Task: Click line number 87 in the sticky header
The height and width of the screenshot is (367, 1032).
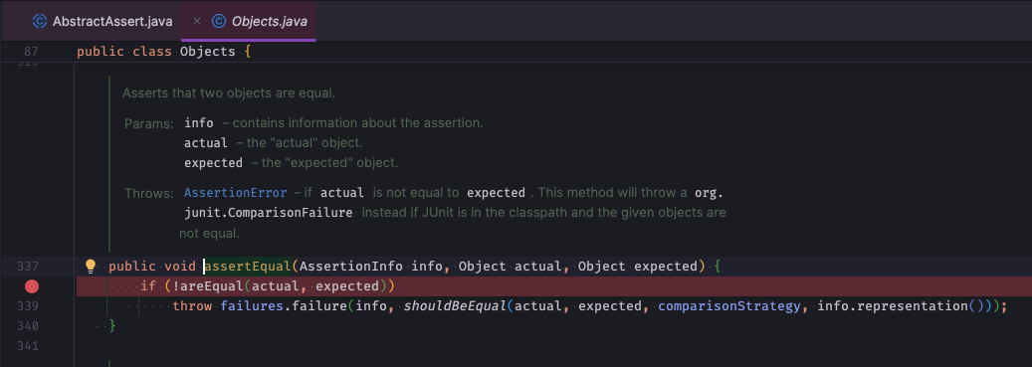Action: coord(31,52)
